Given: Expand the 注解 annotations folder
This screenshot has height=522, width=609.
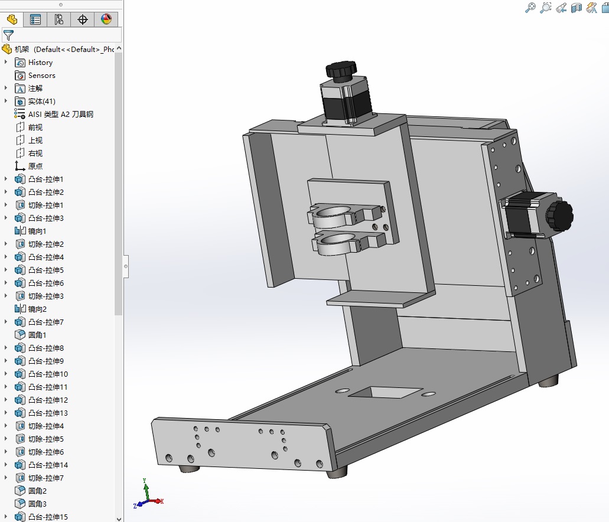Looking at the screenshot, I should 6,88.
